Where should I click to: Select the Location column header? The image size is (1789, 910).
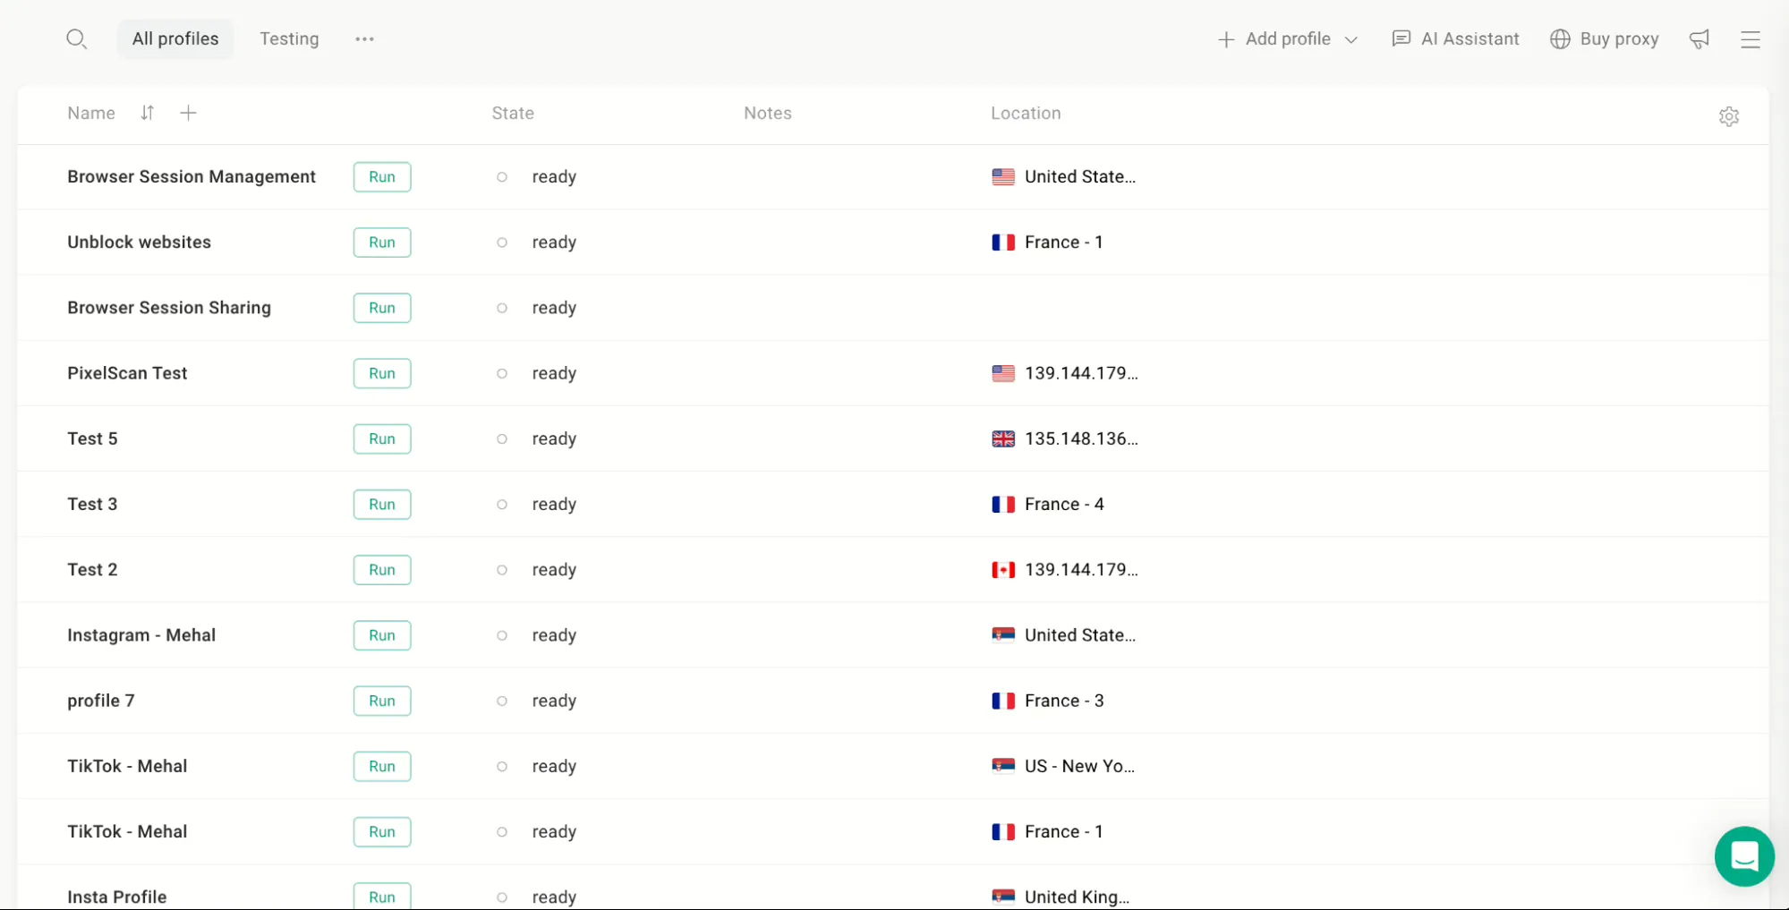pyautogui.click(x=1026, y=113)
